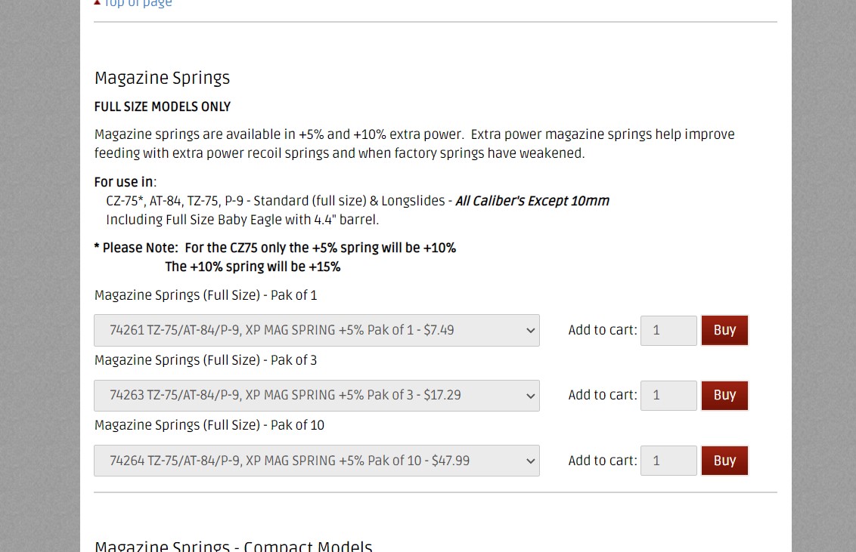Click the Magazine Springs (Full Size) - Pak of 10 label

tap(209, 425)
